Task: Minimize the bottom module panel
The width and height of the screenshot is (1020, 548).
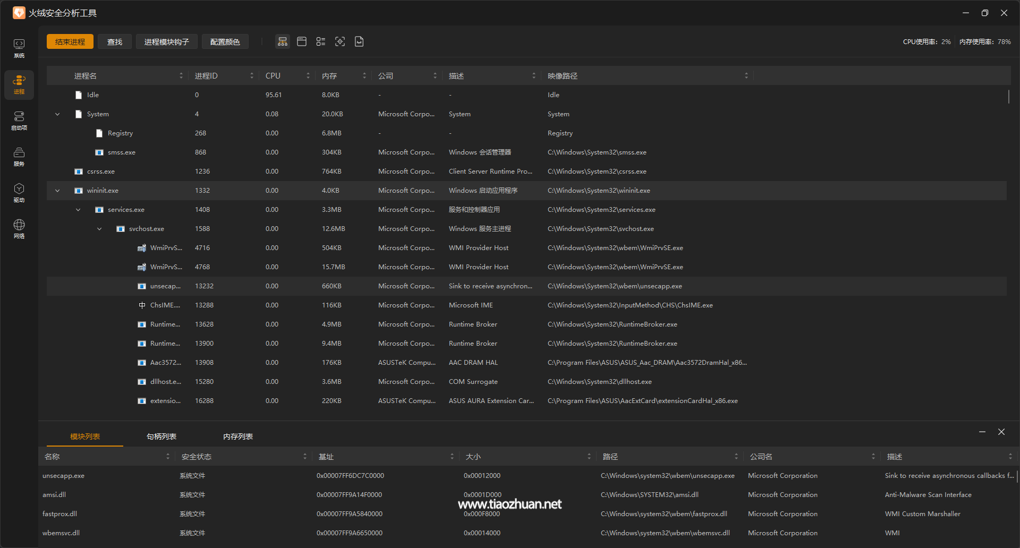Action: tap(982, 432)
